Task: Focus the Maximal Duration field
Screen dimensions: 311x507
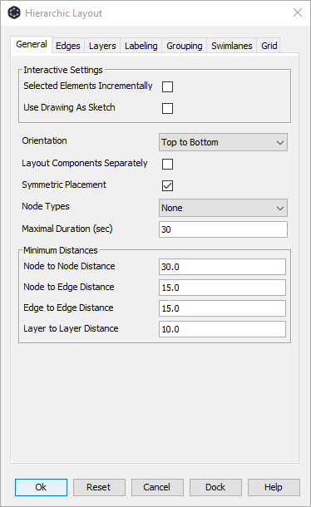Action: tap(223, 229)
